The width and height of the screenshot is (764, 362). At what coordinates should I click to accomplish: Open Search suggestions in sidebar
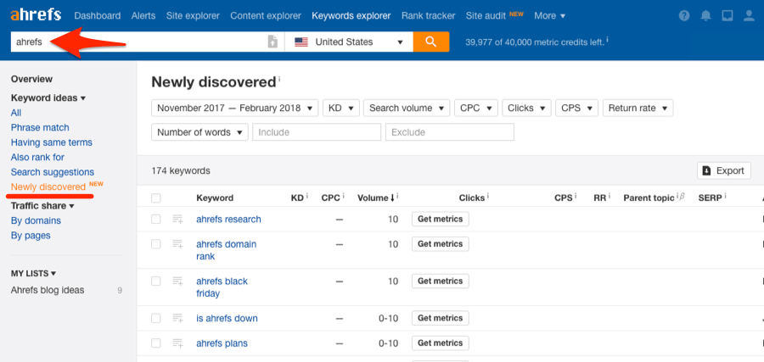pyautogui.click(x=53, y=172)
